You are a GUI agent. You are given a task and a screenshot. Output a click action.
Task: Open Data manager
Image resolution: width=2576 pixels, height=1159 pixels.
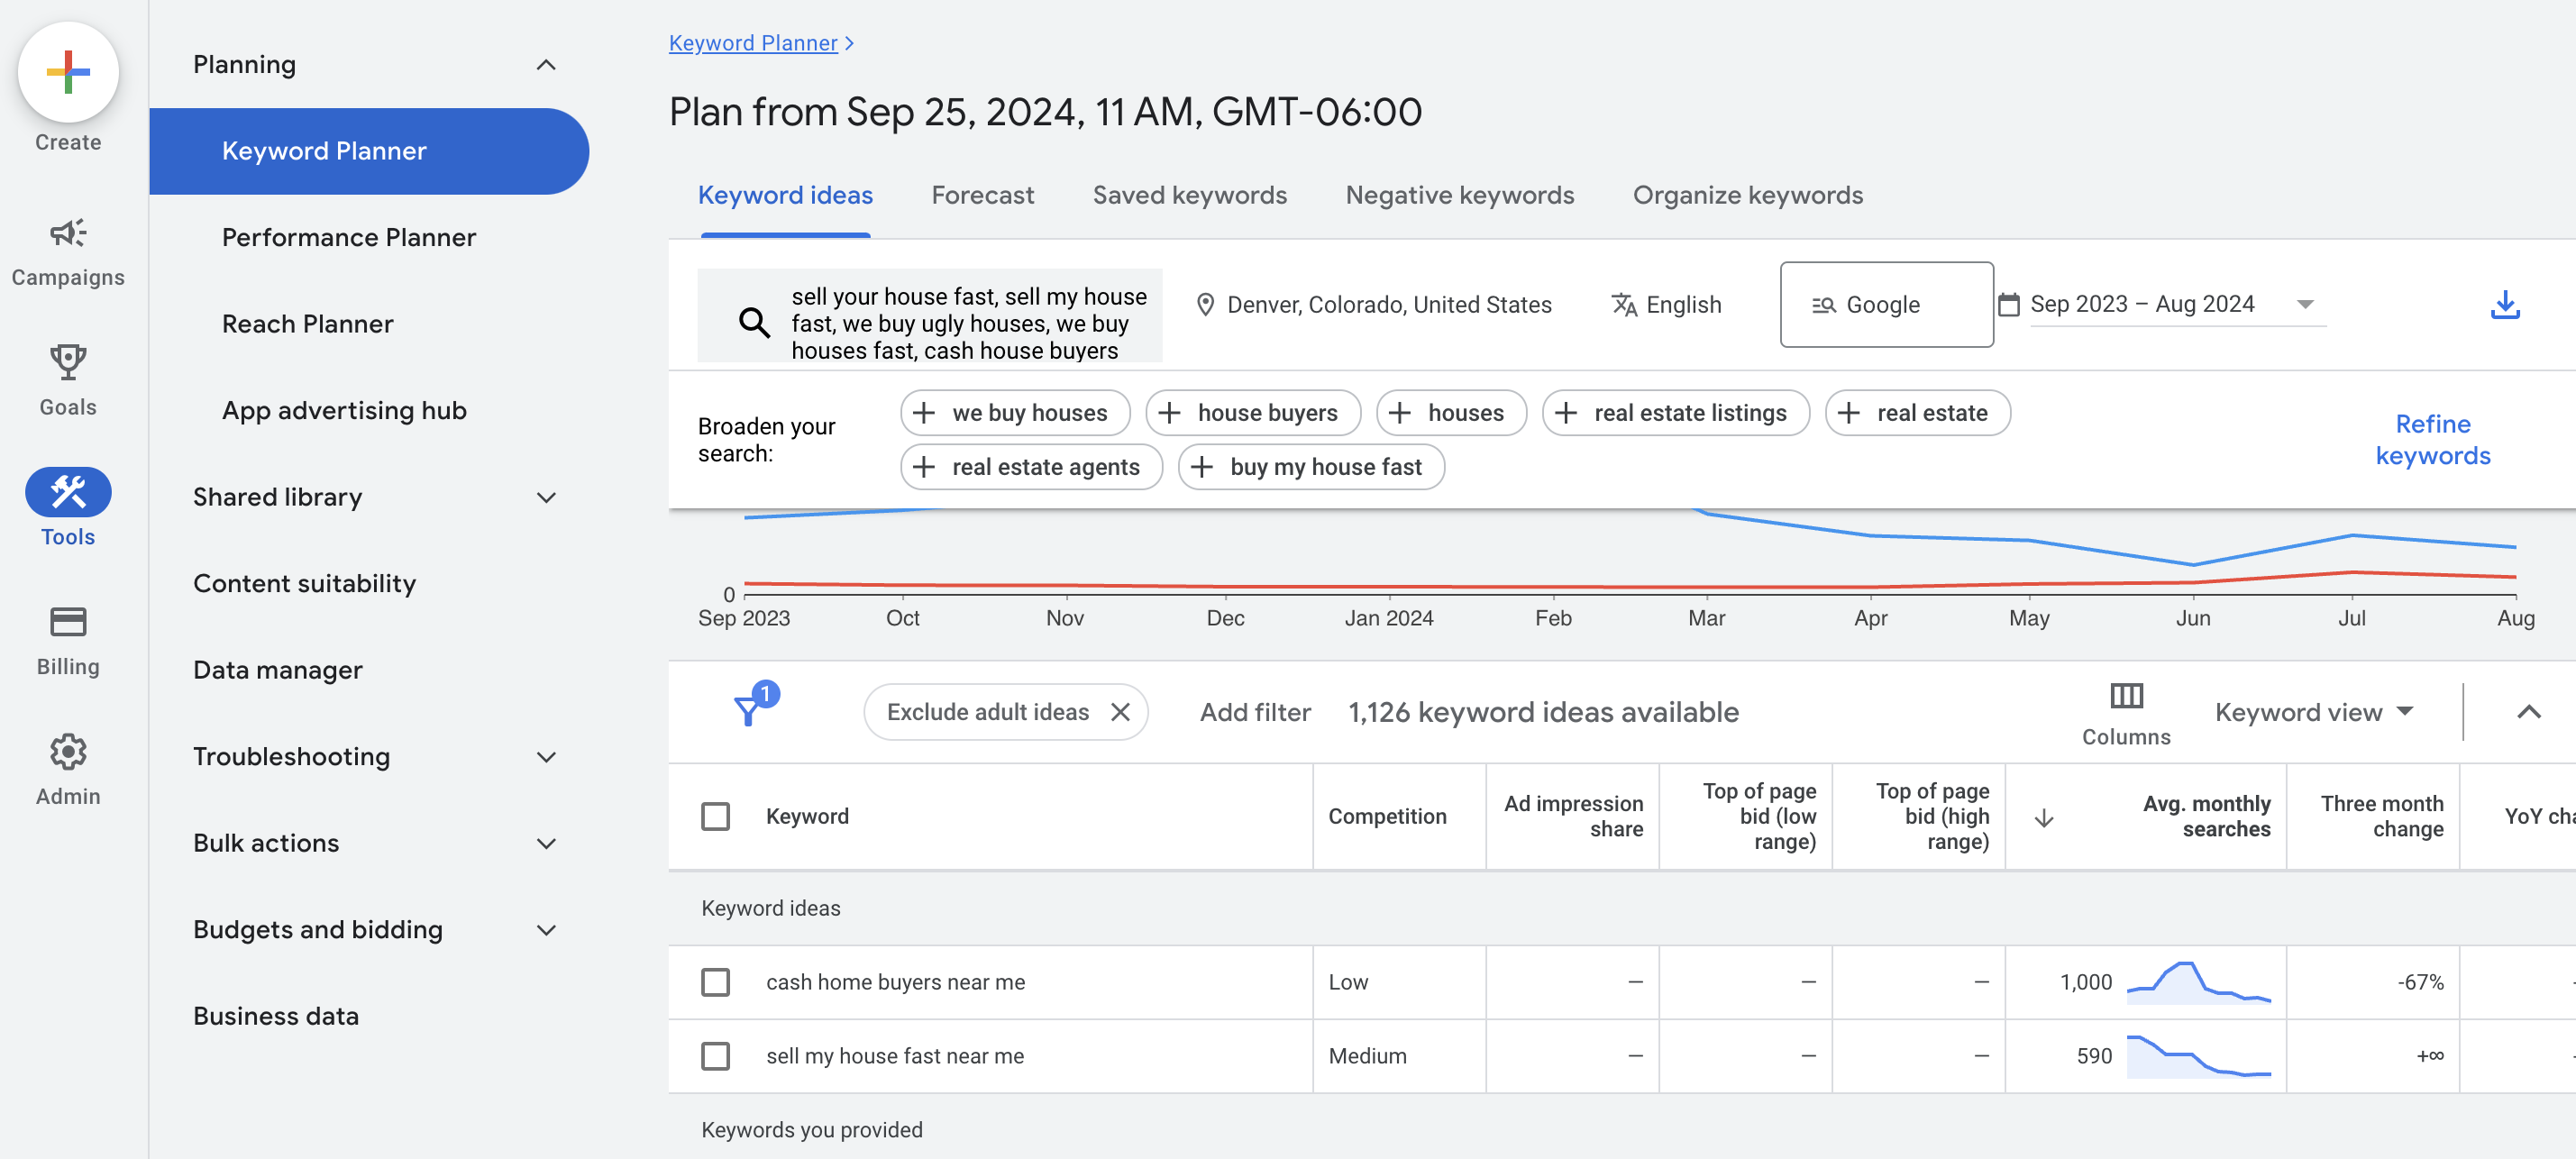(277, 670)
